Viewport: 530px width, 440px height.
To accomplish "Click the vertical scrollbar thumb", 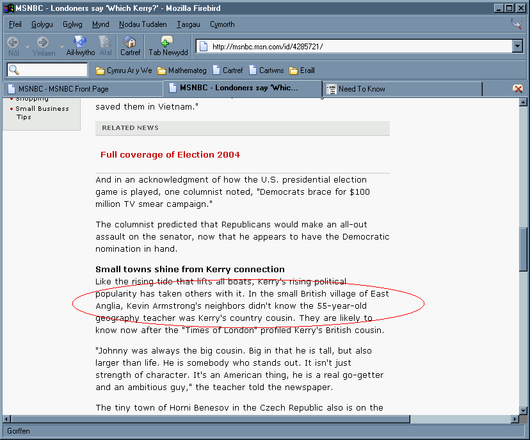I will (x=523, y=249).
